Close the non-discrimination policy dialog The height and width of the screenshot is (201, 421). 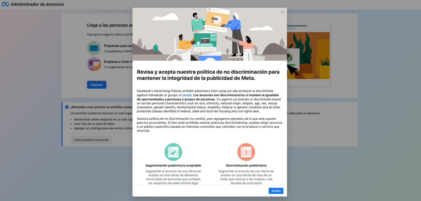point(282,12)
